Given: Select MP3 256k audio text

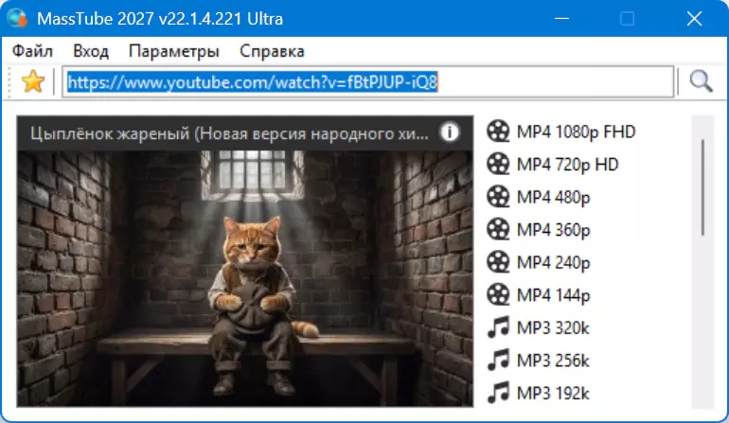Looking at the screenshot, I should point(553,361).
